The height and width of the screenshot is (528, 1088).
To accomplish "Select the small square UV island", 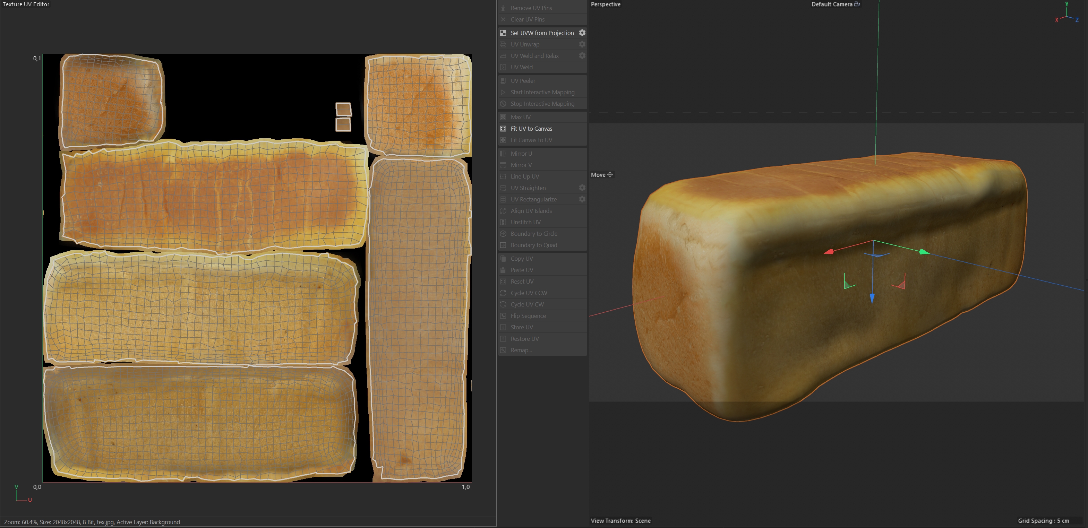I will coord(343,110).
